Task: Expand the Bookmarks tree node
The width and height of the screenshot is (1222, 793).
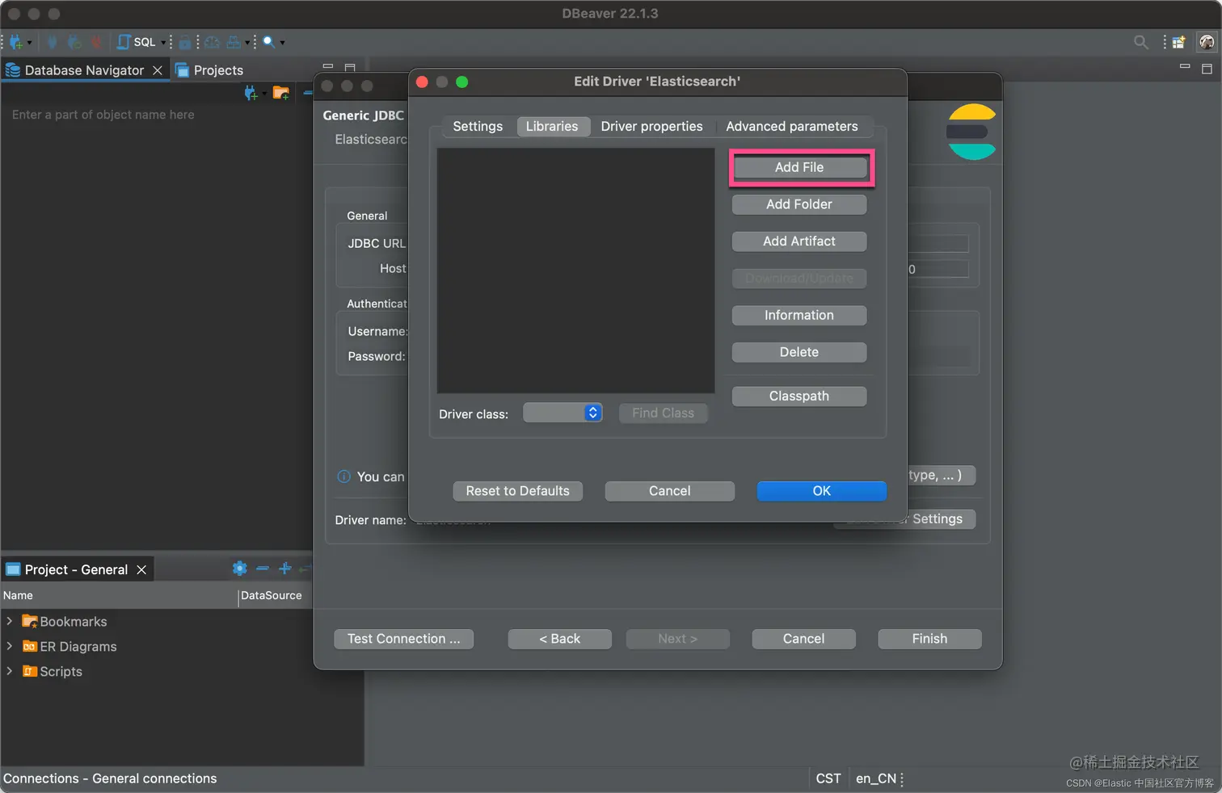Action: [10, 621]
